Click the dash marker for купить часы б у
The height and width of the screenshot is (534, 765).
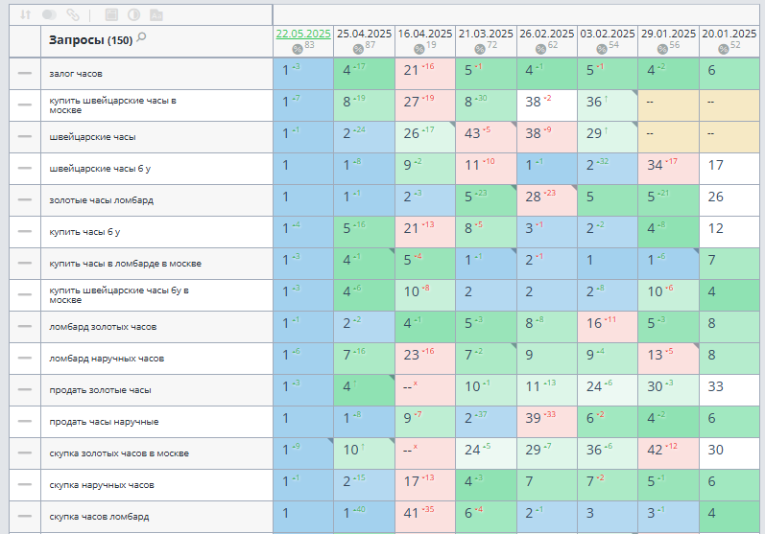click(25, 231)
